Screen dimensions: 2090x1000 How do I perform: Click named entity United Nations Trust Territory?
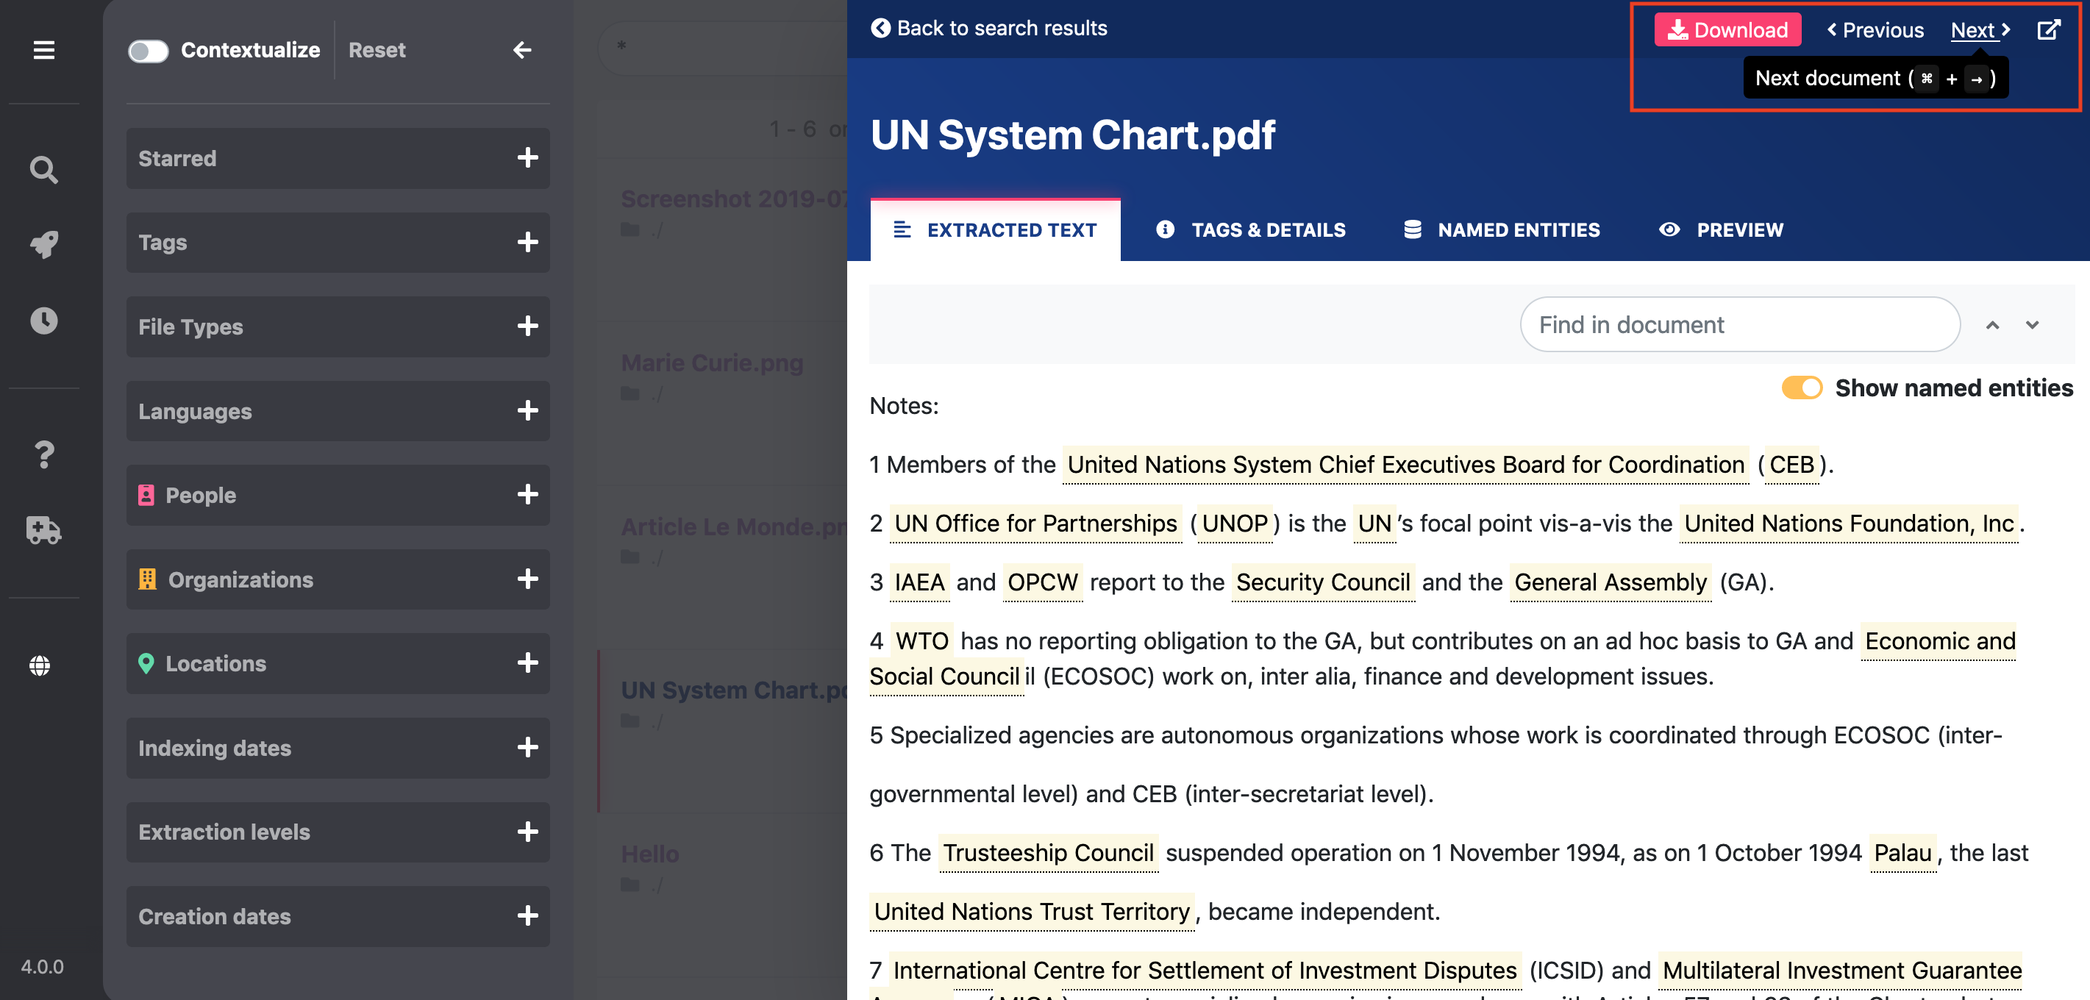pos(1031,912)
